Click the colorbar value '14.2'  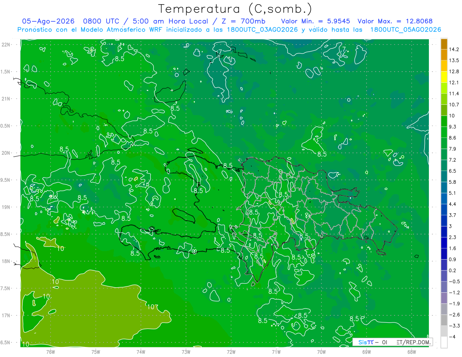coord(454,49)
